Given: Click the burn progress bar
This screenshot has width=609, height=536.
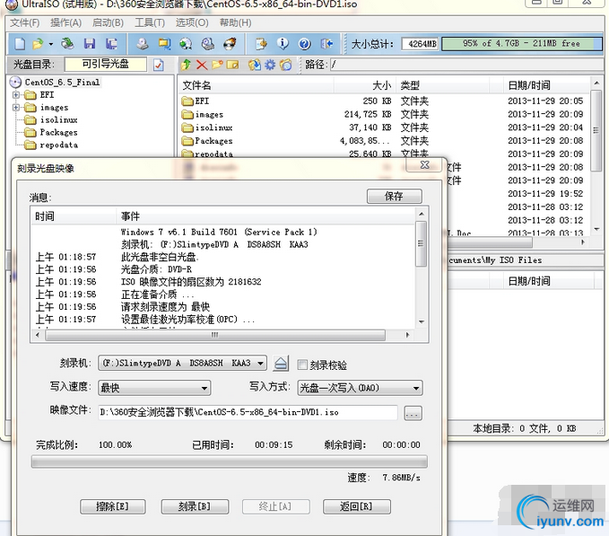Looking at the screenshot, I should [229, 461].
